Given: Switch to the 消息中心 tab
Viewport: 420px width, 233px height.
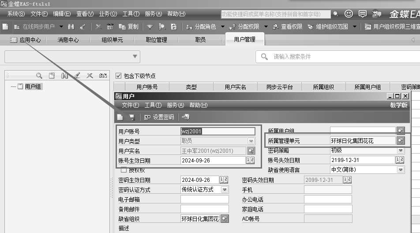Looking at the screenshot, I should tap(68, 40).
